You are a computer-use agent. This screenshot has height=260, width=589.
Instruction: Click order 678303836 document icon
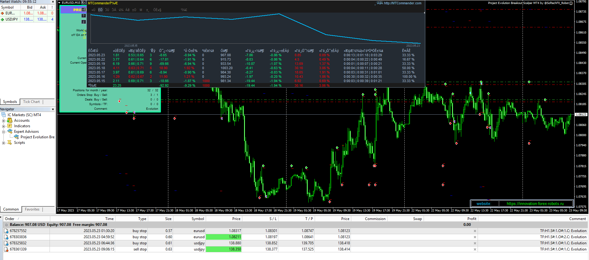coord(6,237)
